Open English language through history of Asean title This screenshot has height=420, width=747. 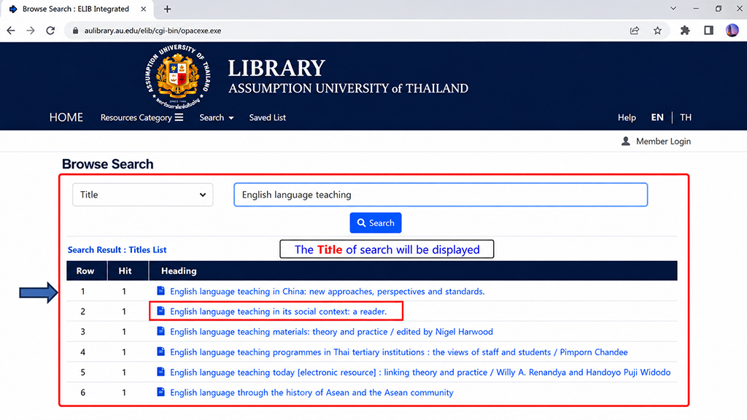311,393
